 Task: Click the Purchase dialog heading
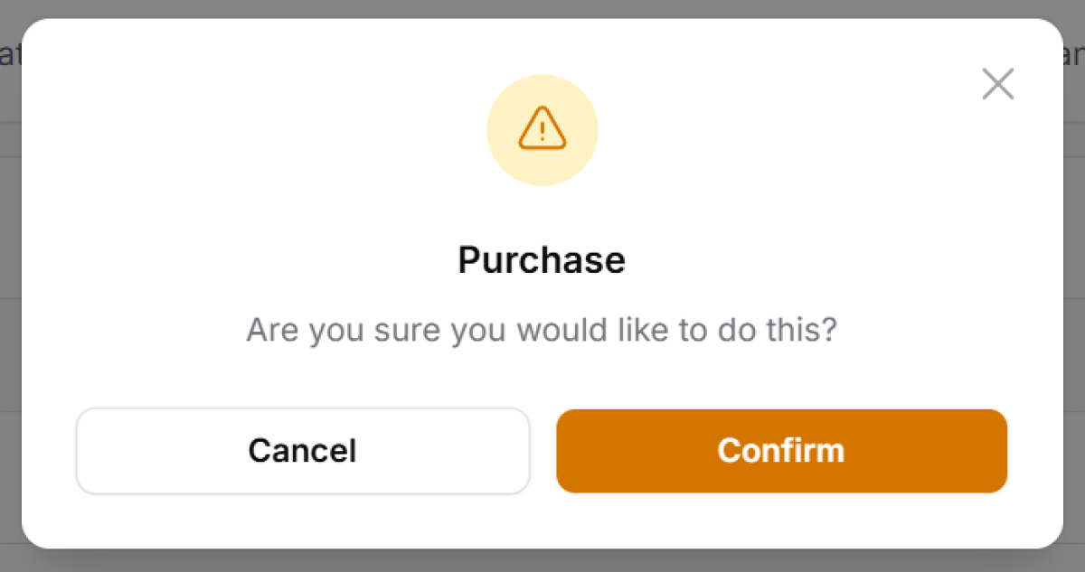[x=542, y=260]
